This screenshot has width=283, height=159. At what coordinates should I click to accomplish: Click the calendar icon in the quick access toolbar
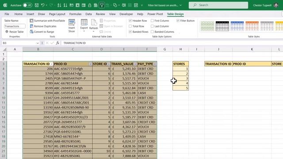point(136,5)
